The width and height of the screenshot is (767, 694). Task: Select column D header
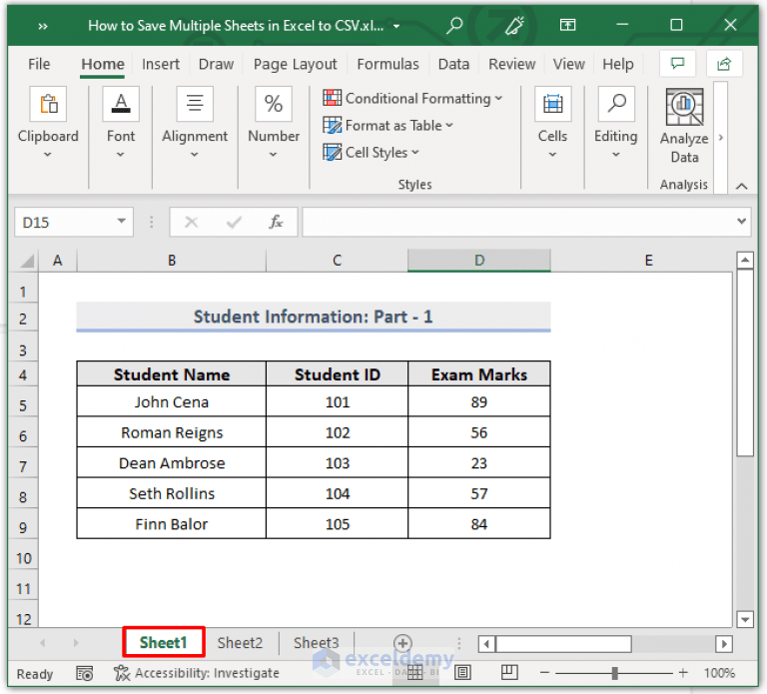tap(479, 261)
